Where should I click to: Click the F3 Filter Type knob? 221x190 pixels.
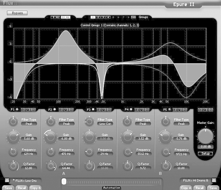[x=89, y=122]
